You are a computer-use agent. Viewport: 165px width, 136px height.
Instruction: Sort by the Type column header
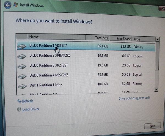click(x=144, y=39)
